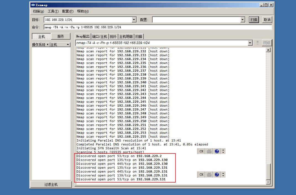The width and height of the screenshot is (296, 195).
Task: Cancel the scan with 取消 button
Action: pyautogui.click(x=267, y=20)
